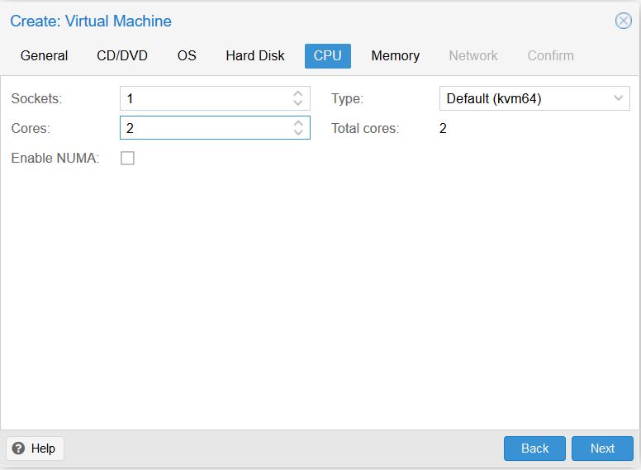The height and width of the screenshot is (470, 641).
Task: Enable the NUMA checkbox
Action: click(x=127, y=158)
